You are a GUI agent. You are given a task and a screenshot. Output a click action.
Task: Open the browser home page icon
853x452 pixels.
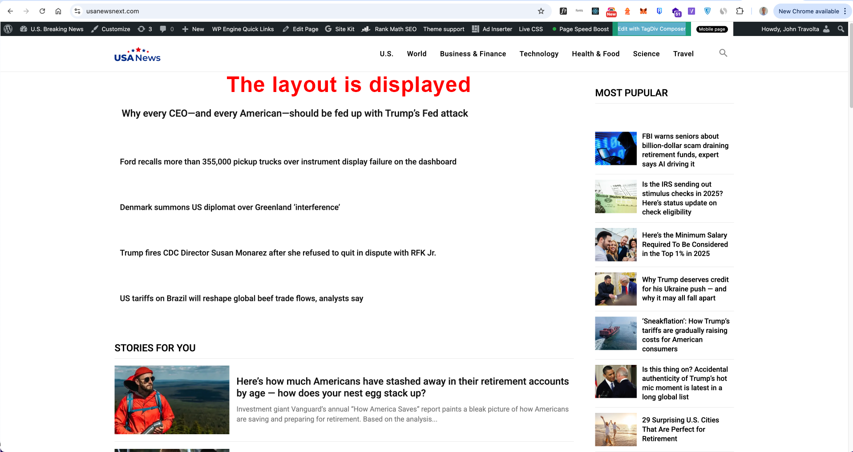tap(58, 11)
